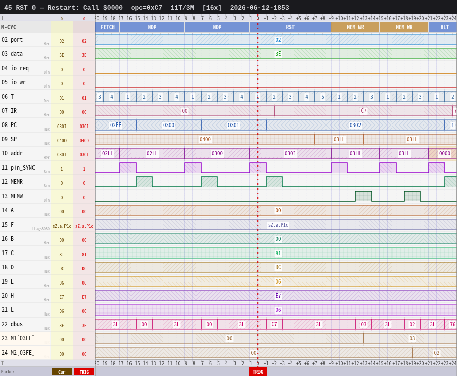Select the '14 A' register label
This screenshot has height=376, width=457.
tap(8, 210)
